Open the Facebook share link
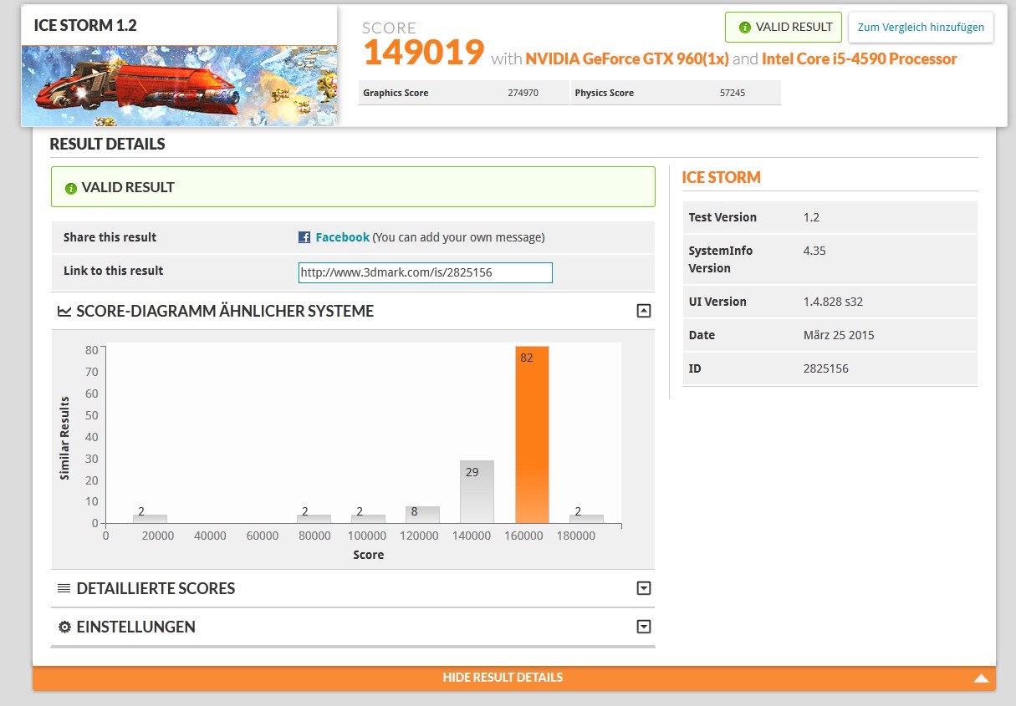The height and width of the screenshot is (706, 1016). [342, 237]
